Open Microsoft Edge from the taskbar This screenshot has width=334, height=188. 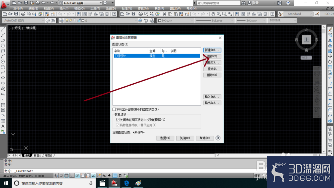tap(127, 183)
